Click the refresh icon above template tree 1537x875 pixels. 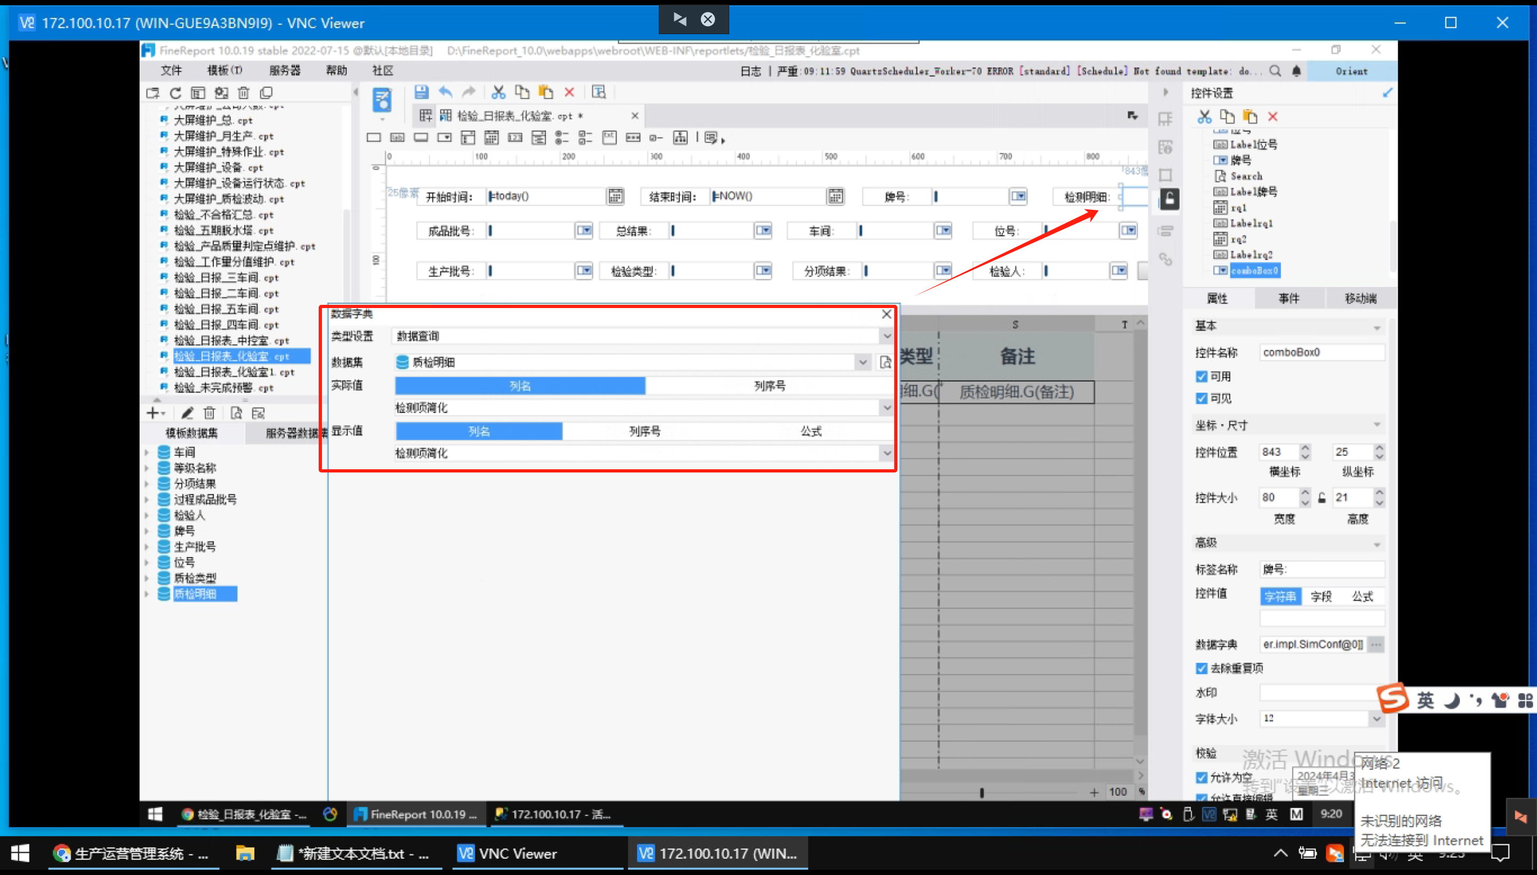[176, 92]
